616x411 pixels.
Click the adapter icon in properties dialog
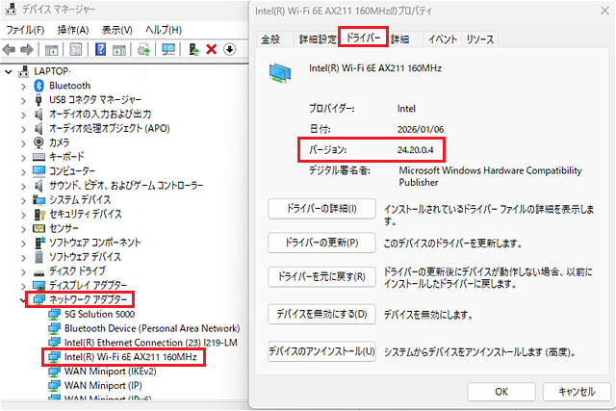(x=280, y=73)
